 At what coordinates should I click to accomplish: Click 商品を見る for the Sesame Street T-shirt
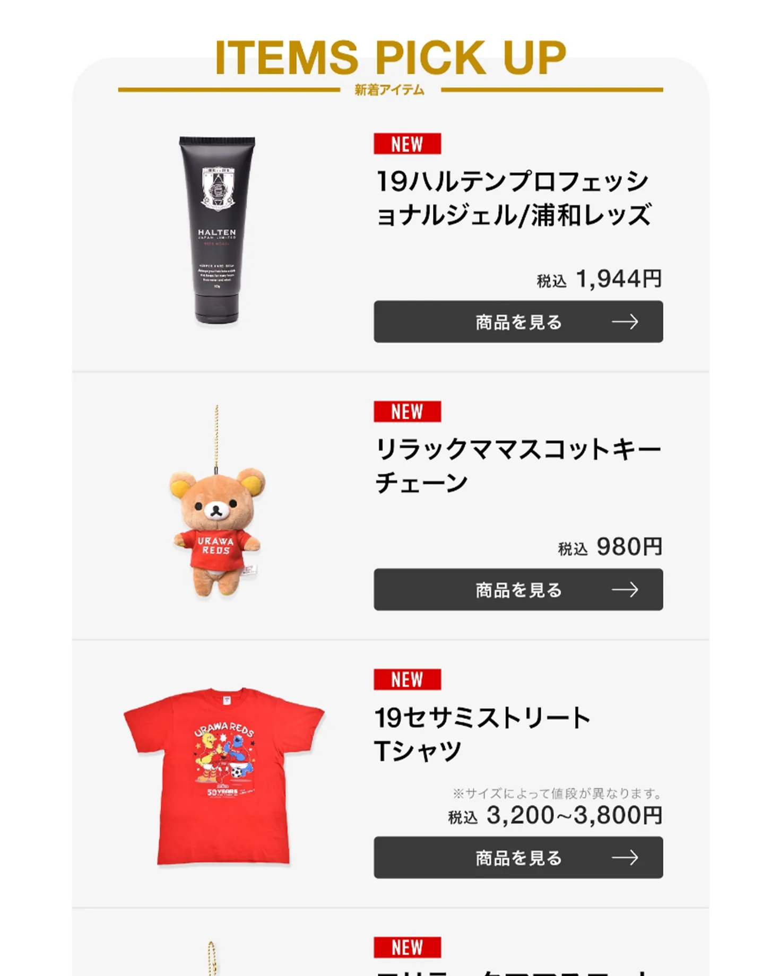coord(518,857)
